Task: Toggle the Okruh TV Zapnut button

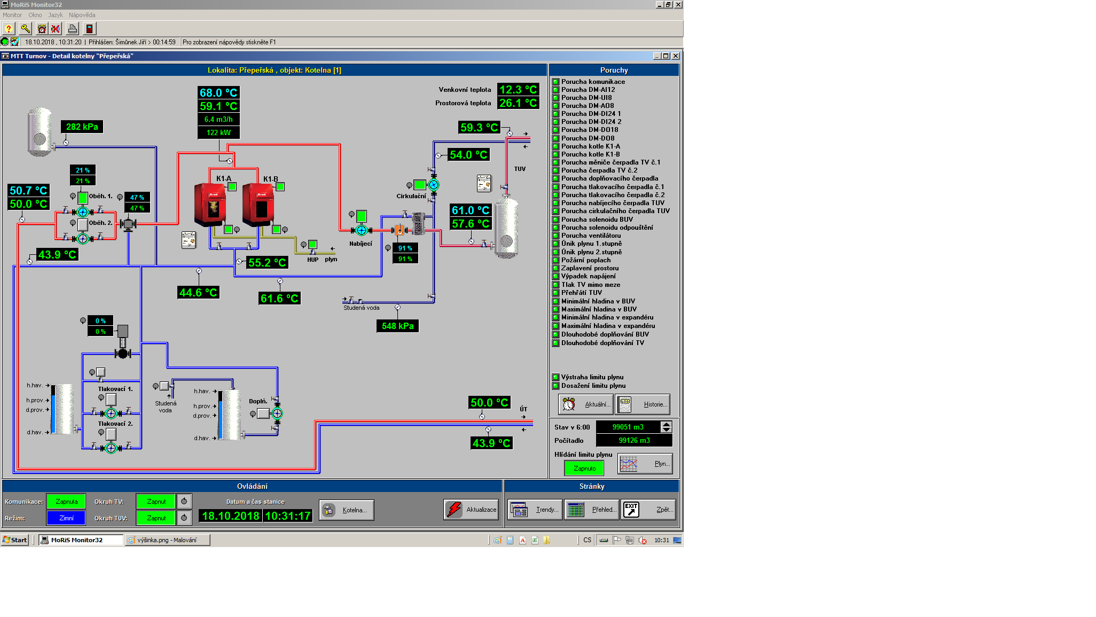Action: click(156, 502)
